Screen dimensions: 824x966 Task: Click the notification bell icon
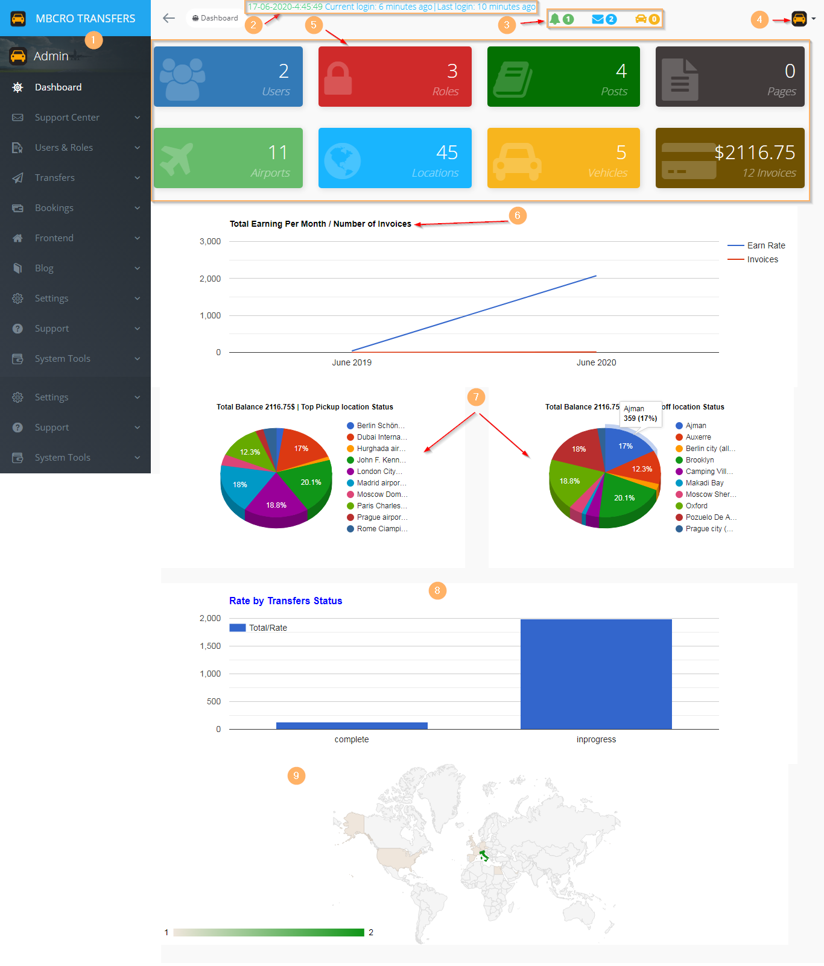(x=555, y=19)
